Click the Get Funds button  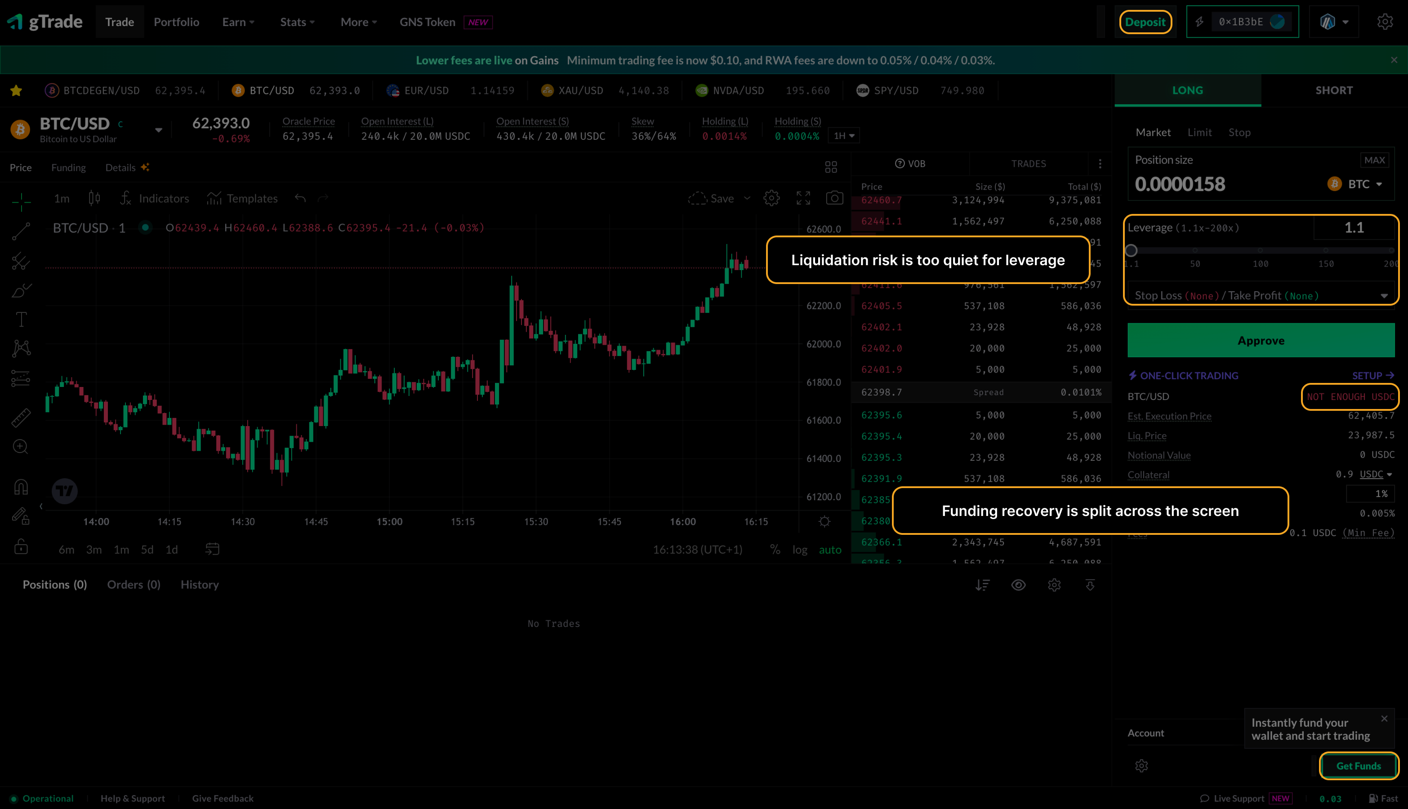point(1358,766)
